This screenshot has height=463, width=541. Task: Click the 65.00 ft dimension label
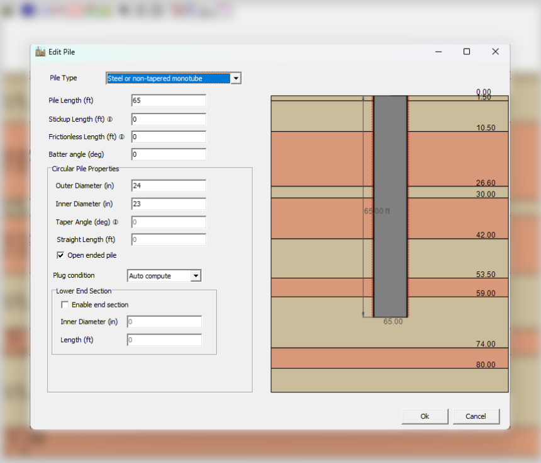pos(377,211)
